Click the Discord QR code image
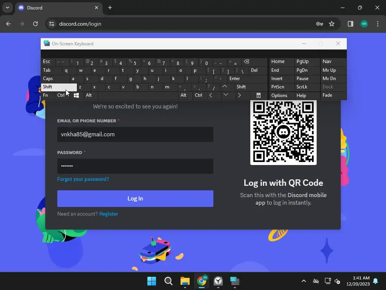Viewport: 386px width, 290px height. click(283, 132)
